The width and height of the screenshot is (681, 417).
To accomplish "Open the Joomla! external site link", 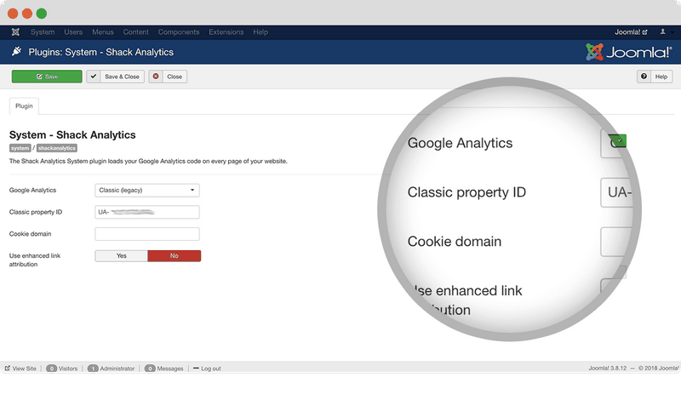I will 631,32.
